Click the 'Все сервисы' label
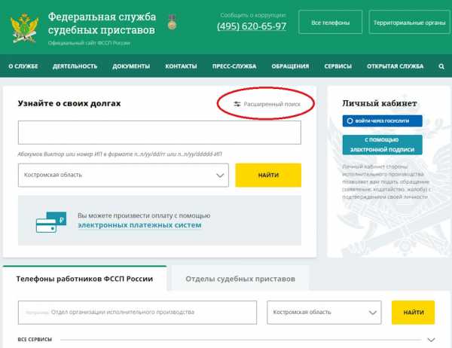 35,340
